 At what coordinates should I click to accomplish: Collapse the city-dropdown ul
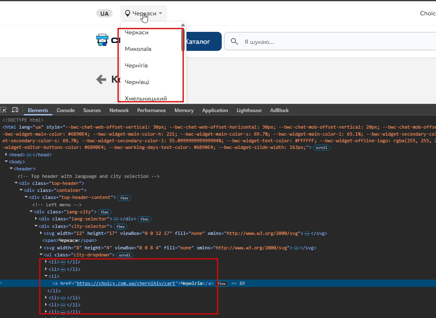41,254
